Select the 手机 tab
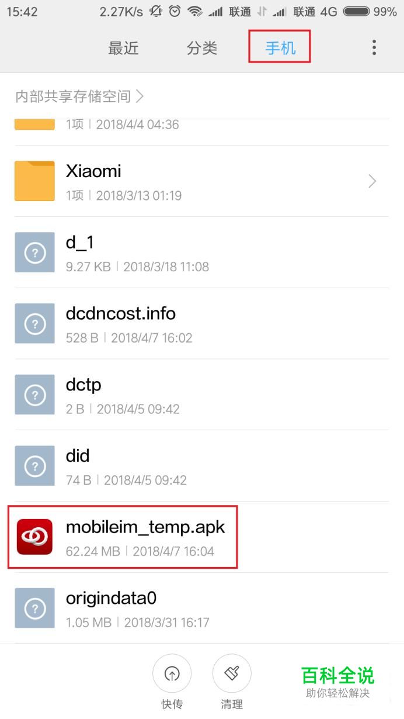The height and width of the screenshot is (719, 404). point(280,48)
